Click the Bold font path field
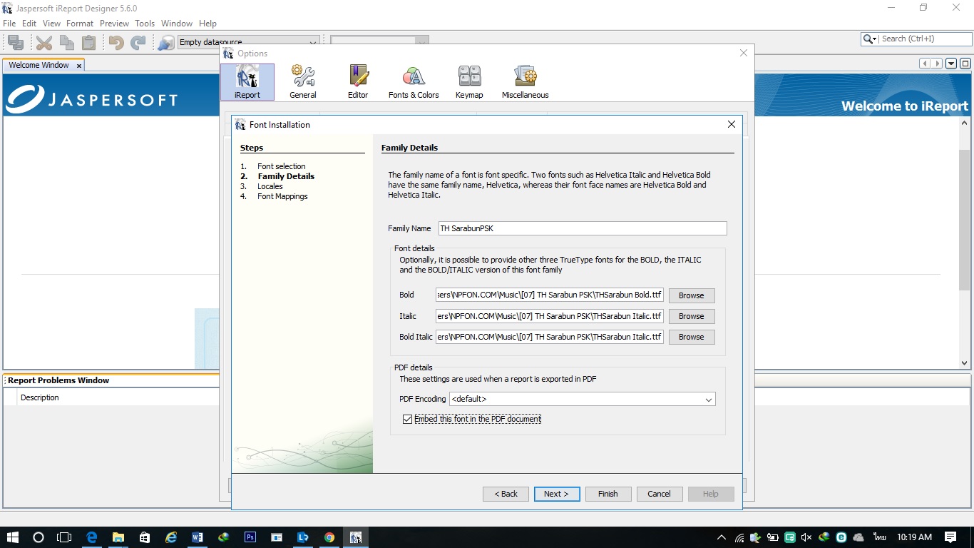 point(550,295)
